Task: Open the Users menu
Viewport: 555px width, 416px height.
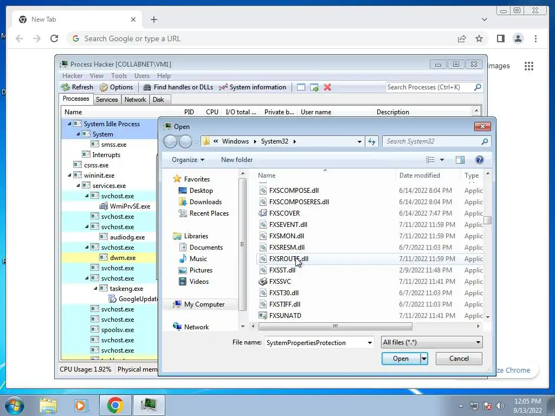Action: click(x=142, y=76)
